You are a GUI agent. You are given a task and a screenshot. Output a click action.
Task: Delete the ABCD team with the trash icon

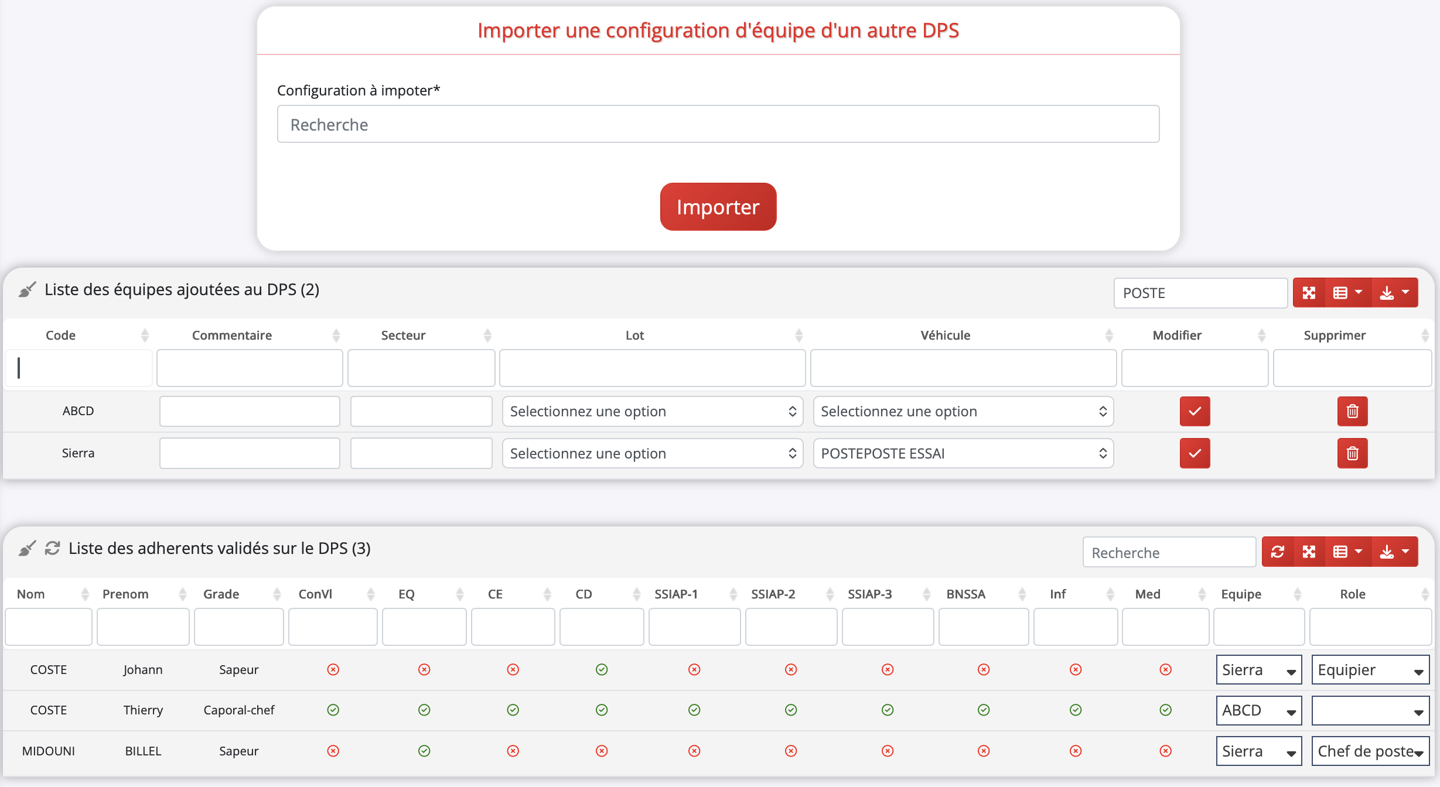point(1352,411)
